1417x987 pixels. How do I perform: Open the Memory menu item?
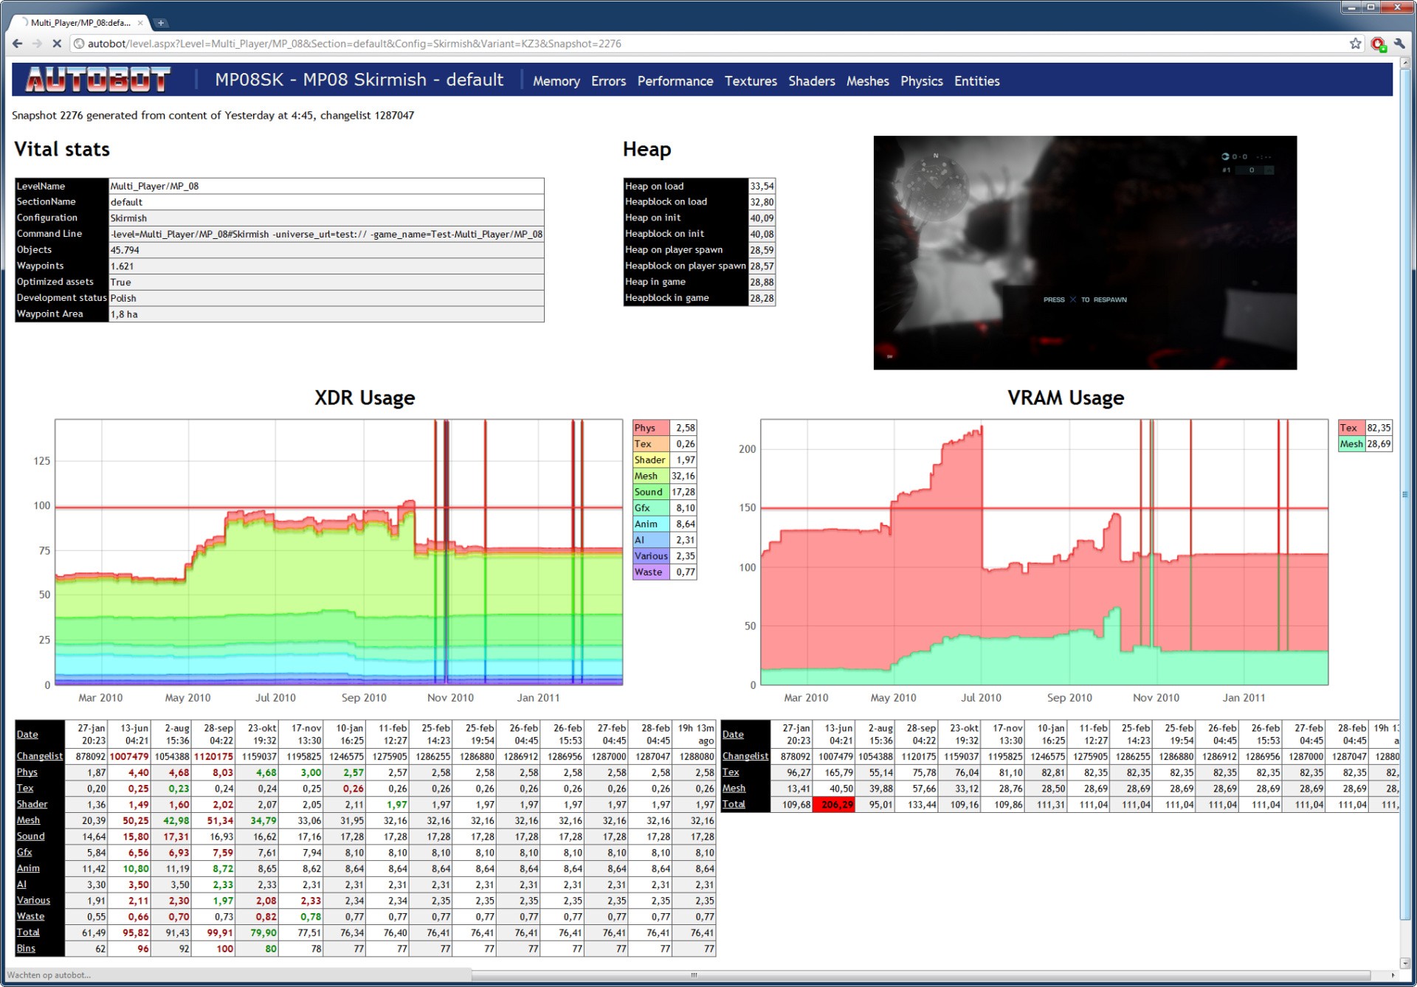(x=556, y=81)
